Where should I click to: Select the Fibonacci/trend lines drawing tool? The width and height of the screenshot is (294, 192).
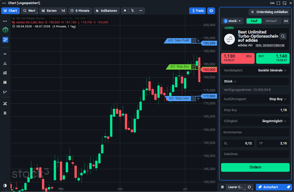point(5,73)
